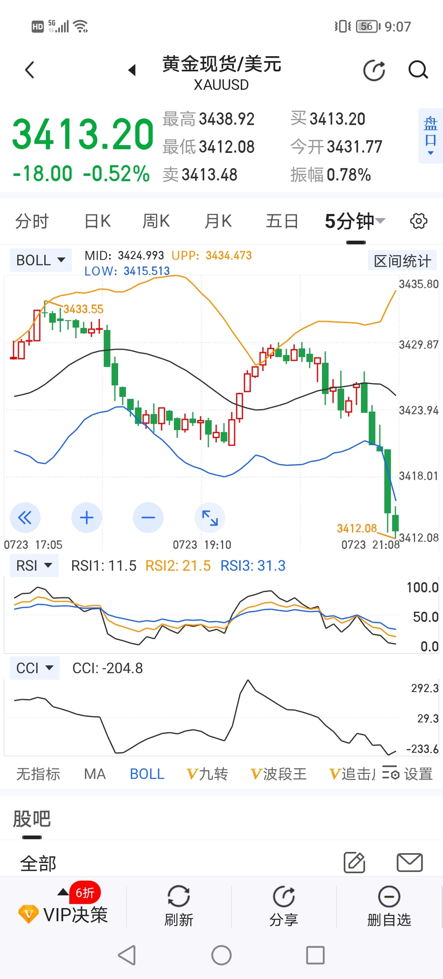
Task: Zoom out chart with minus button
Action: coord(148,518)
